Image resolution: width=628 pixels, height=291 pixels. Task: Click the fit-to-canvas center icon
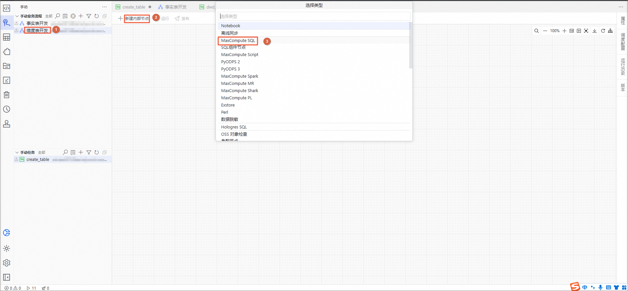(579, 31)
